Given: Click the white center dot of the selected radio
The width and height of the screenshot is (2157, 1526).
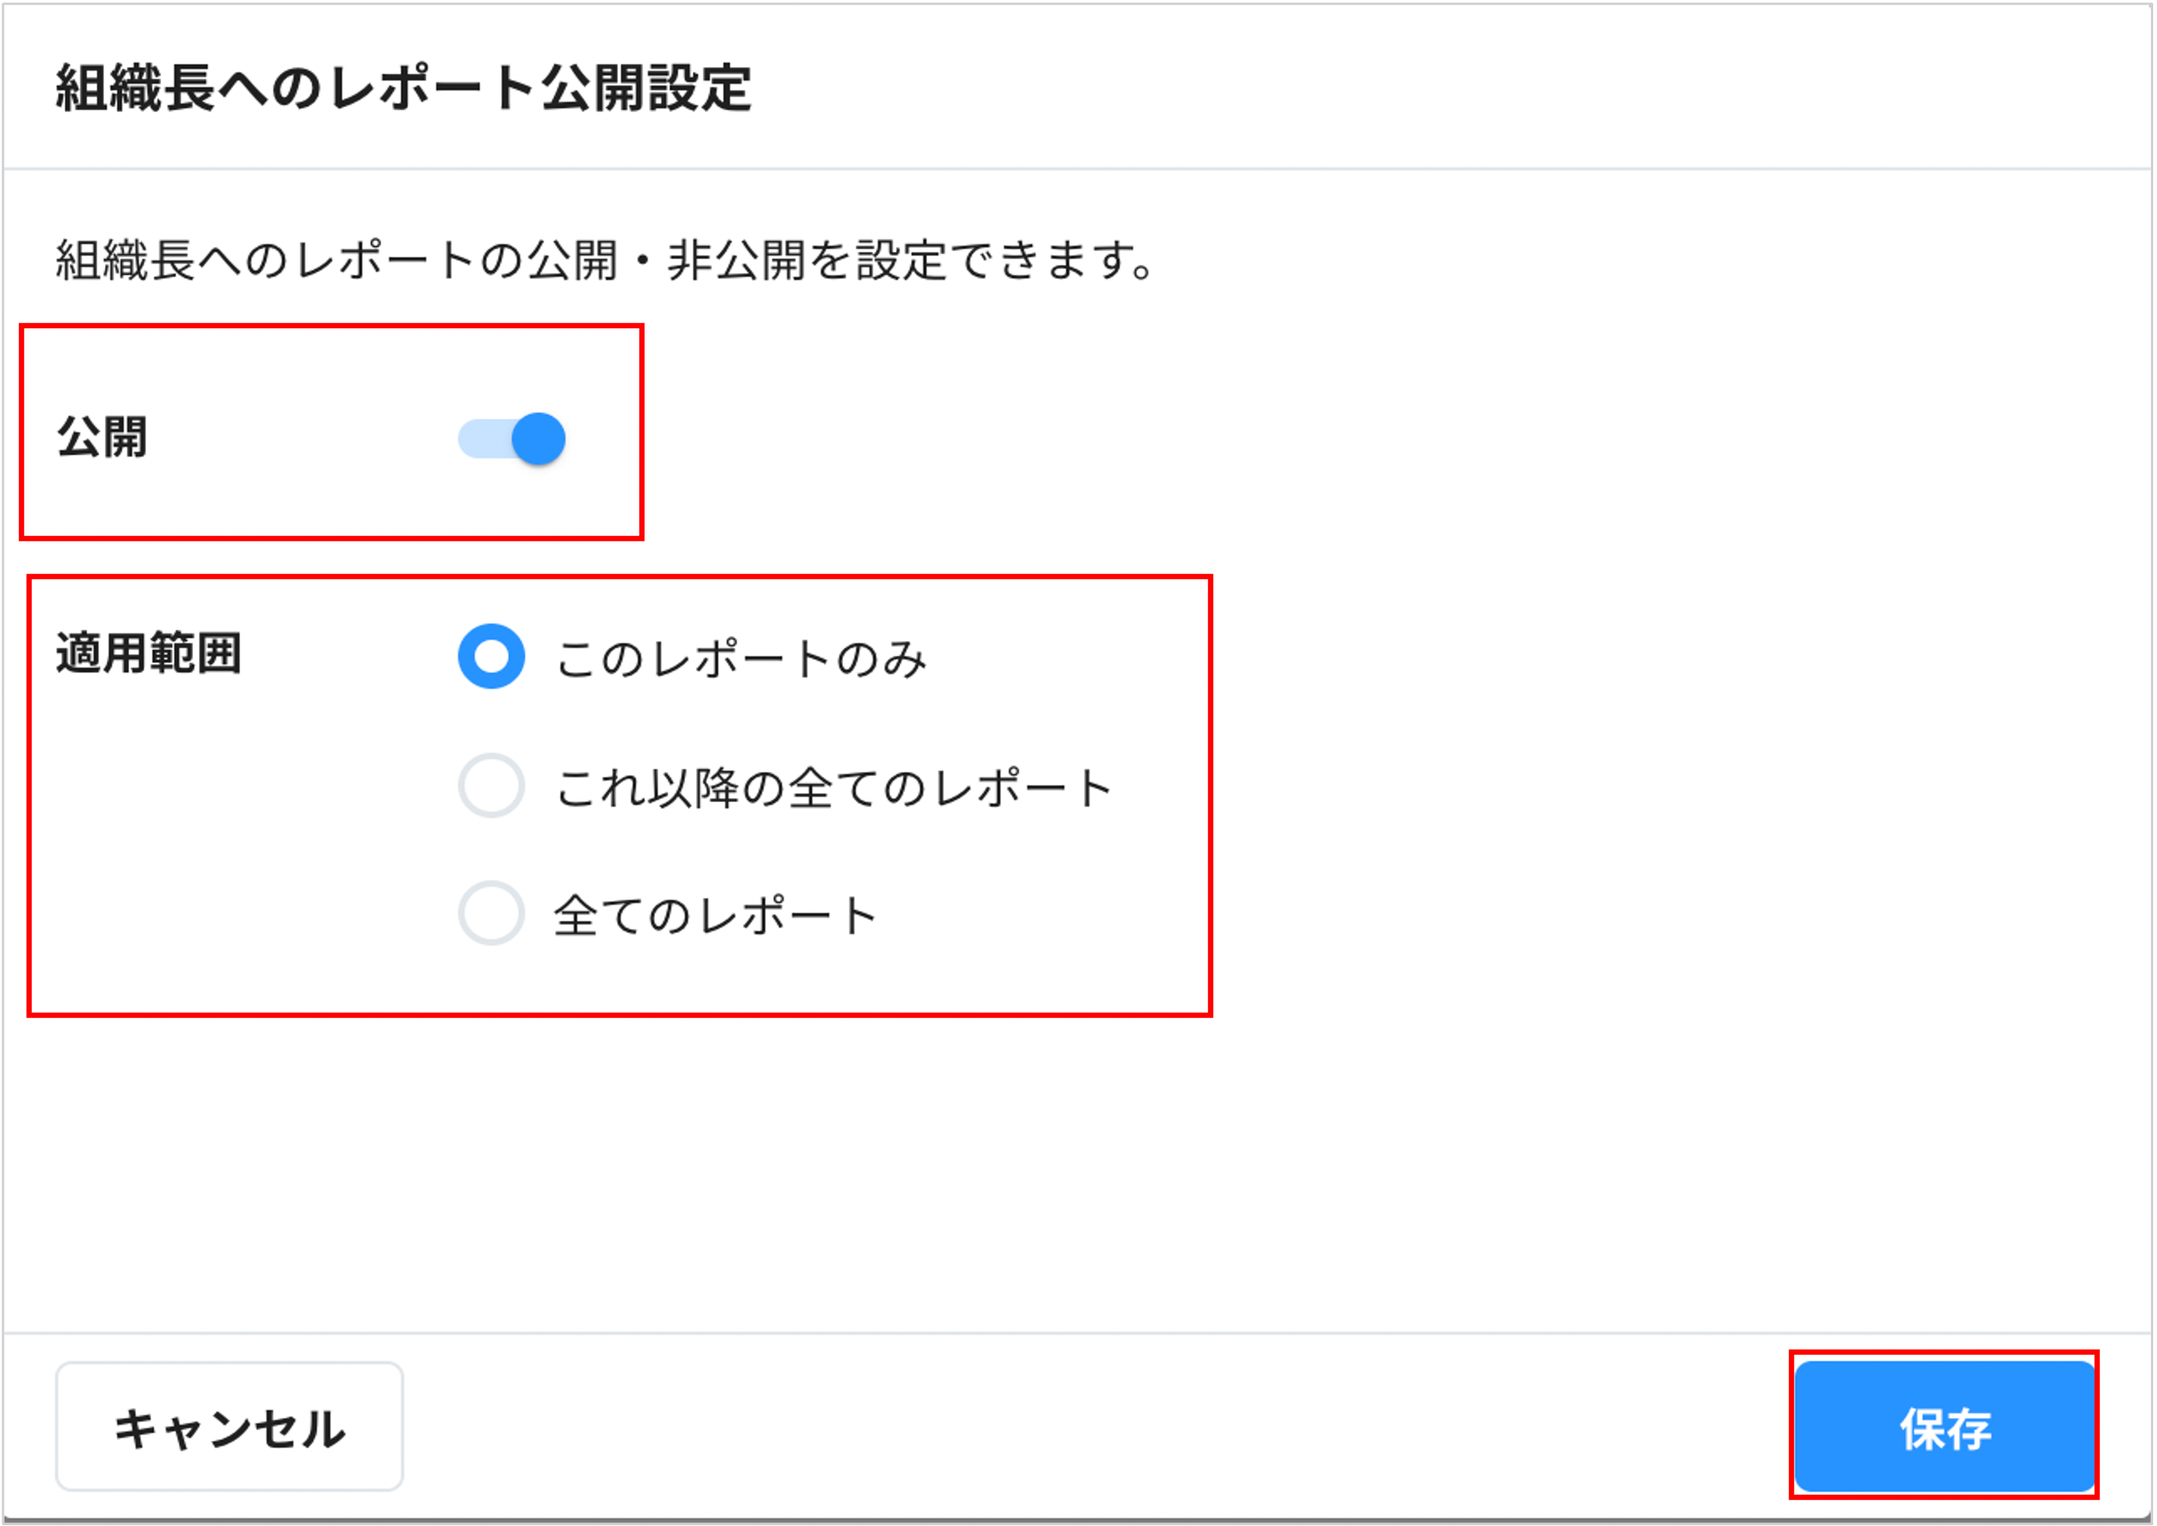Looking at the screenshot, I should 491,656.
